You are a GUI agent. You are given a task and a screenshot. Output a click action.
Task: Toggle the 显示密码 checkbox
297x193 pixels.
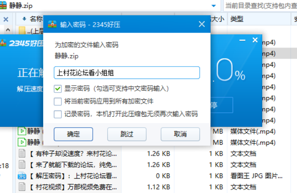point(58,89)
